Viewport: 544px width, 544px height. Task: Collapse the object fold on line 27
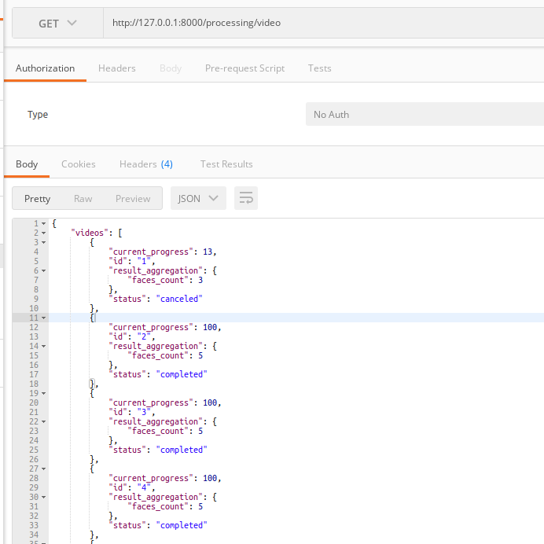[44, 469]
